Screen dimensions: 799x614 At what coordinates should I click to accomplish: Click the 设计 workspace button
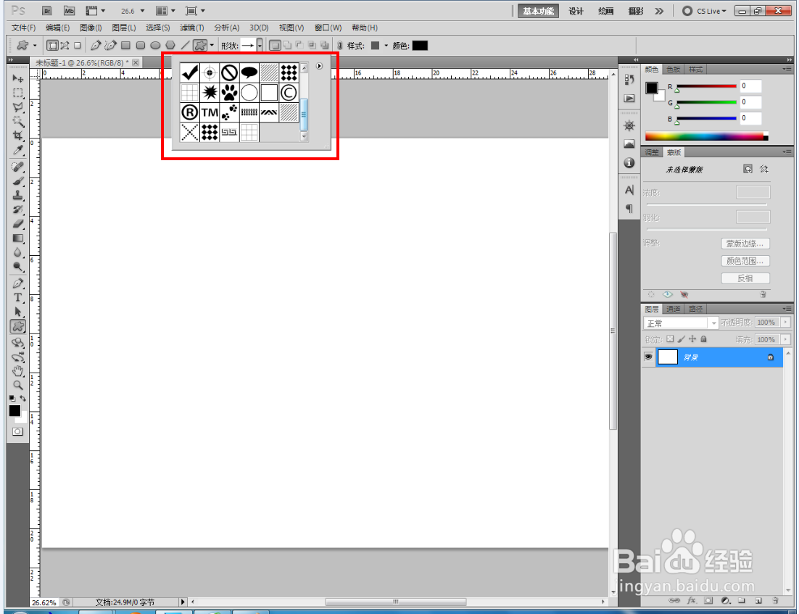[x=576, y=11]
